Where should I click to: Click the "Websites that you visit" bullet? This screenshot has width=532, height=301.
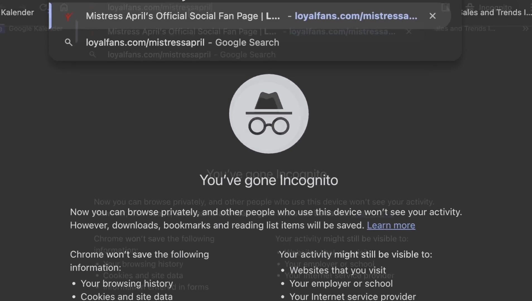click(338, 270)
